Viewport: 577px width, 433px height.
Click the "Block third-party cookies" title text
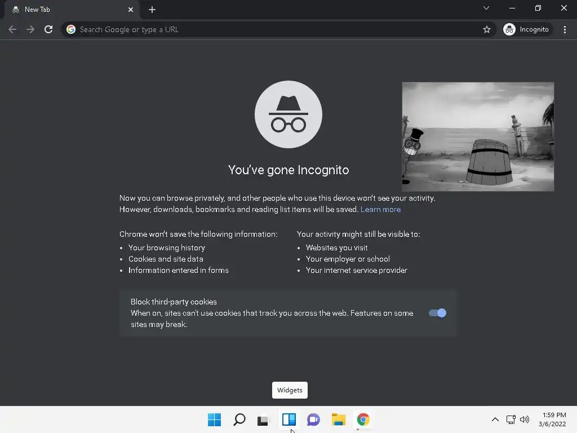point(174,302)
